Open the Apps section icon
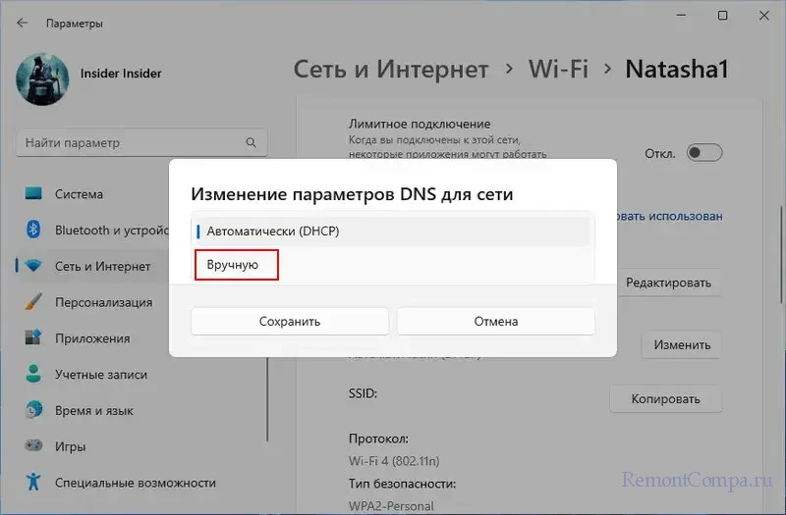 click(x=34, y=338)
